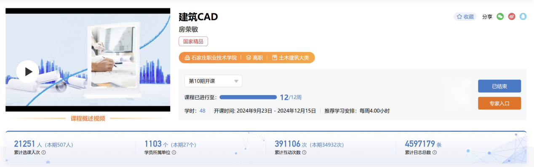This screenshot has height=167, width=534.
Task: Open teacher name 房荣敏
Action: [x=188, y=29]
